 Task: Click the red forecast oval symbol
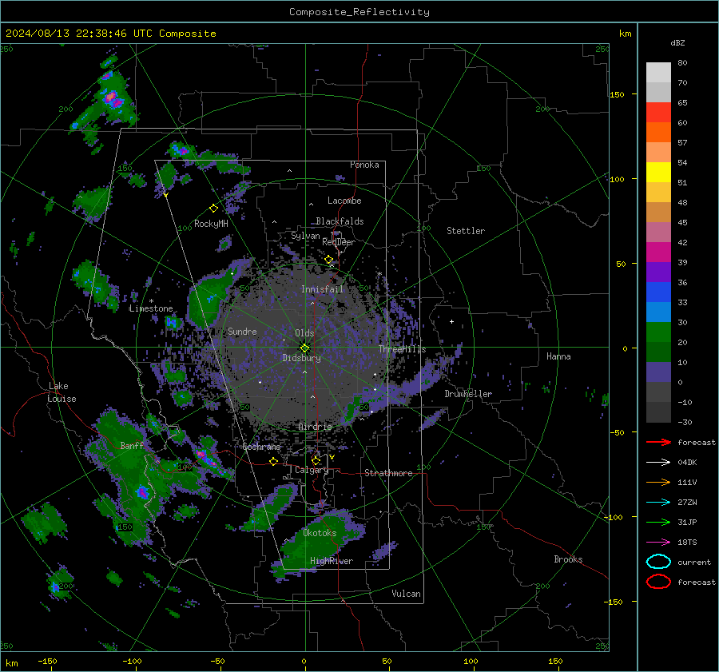pos(658,582)
